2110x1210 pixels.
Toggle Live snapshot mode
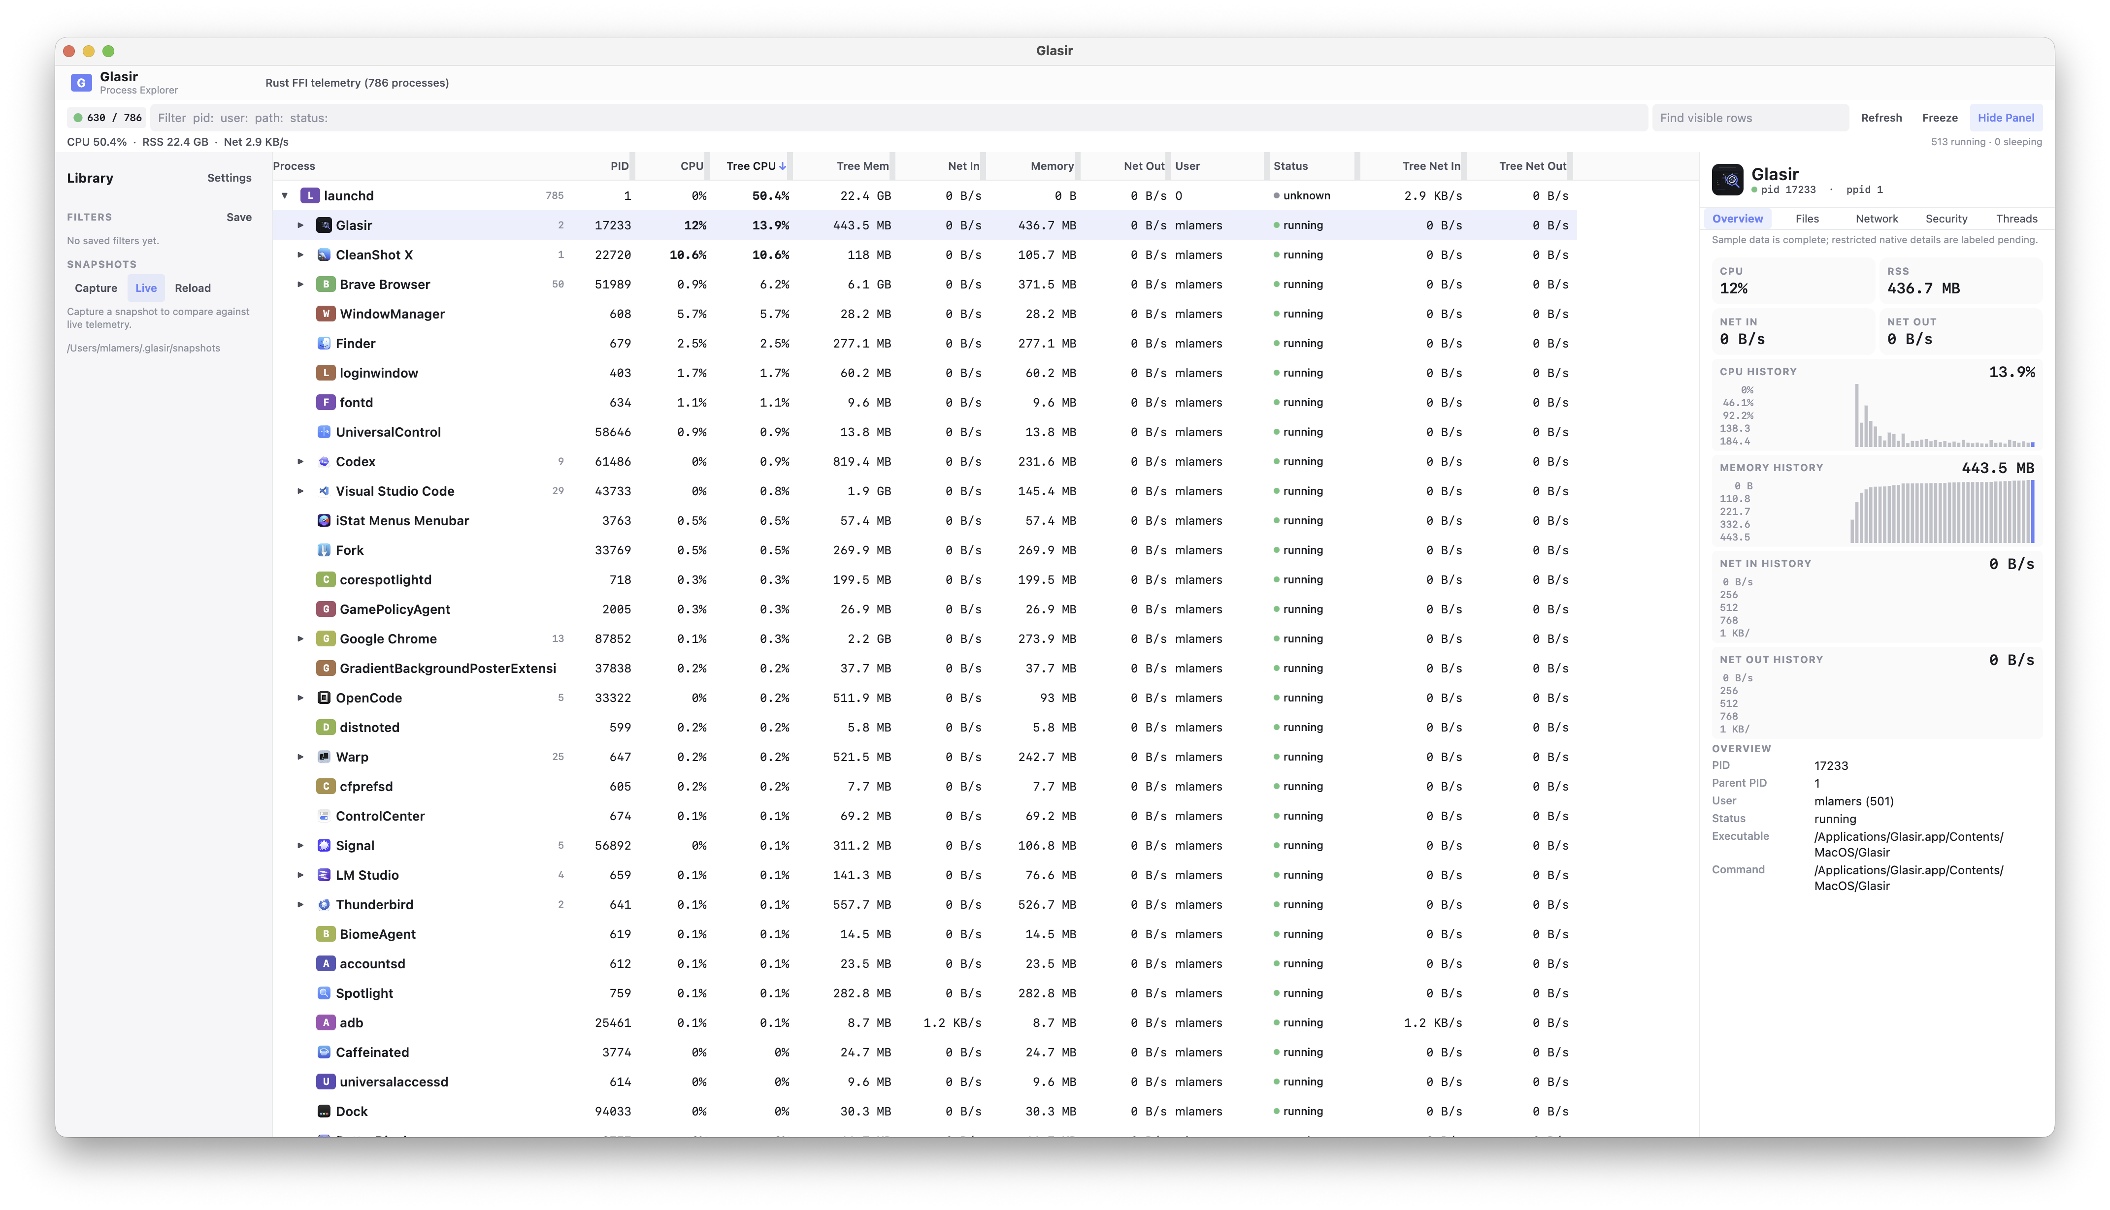click(145, 287)
